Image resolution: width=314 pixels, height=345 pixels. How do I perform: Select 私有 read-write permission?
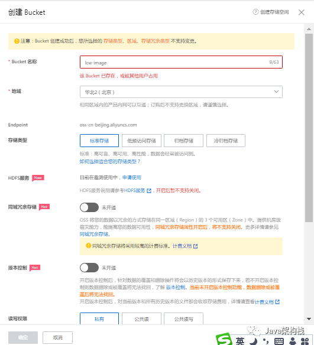(99, 318)
